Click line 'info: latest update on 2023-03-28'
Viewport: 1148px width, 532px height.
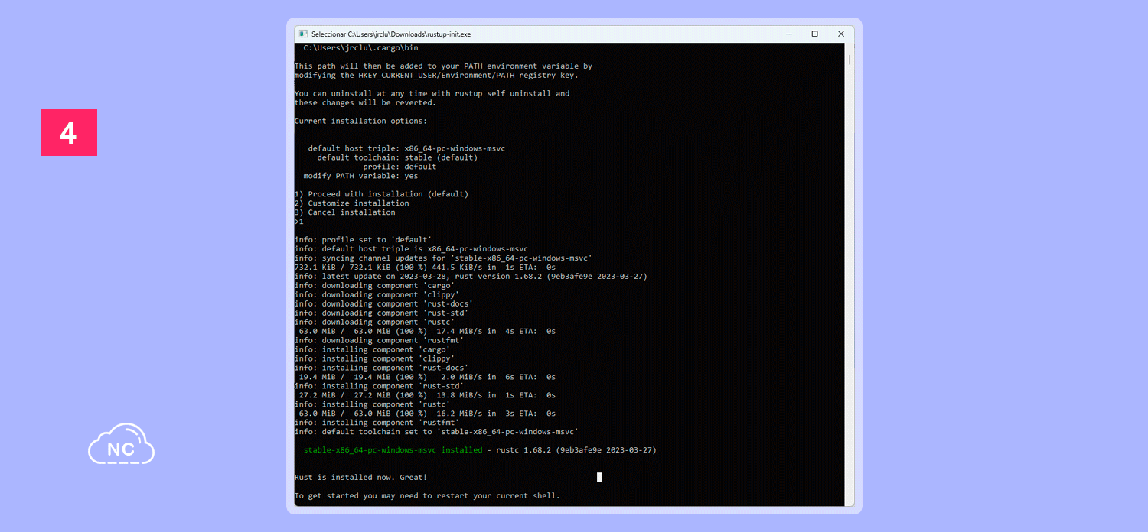tap(471, 277)
